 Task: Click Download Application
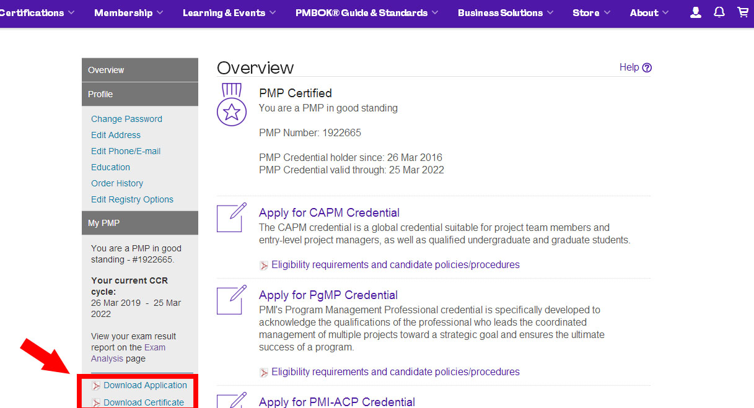pyautogui.click(x=145, y=385)
